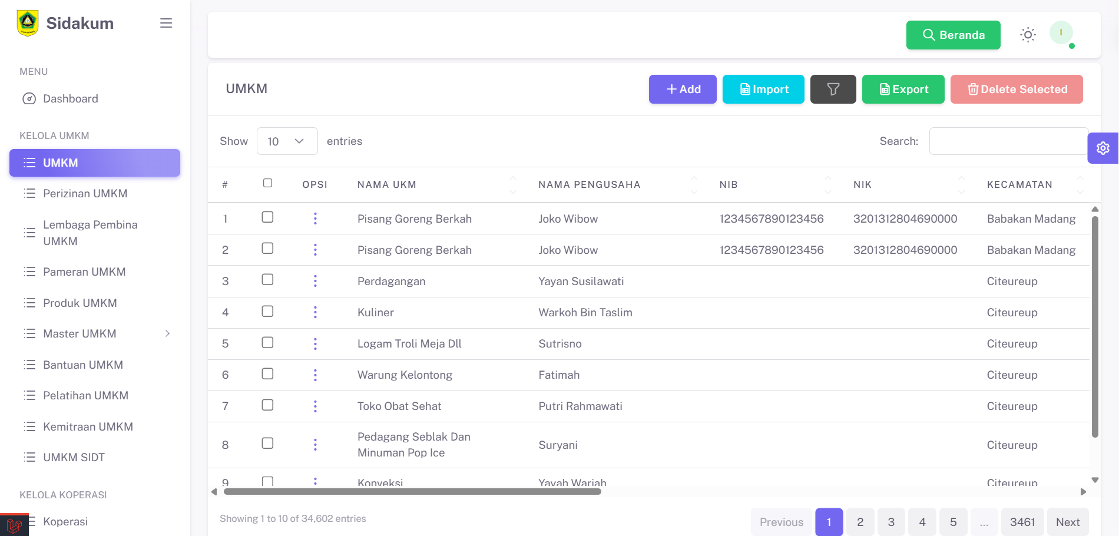Click the vertical table scrollbar
Image resolution: width=1119 pixels, height=536 pixels.
tap(1095, 327)
